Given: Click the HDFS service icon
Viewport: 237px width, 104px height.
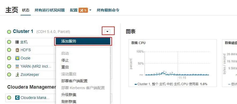Looking at the screenshot, I should coord(17,50).
